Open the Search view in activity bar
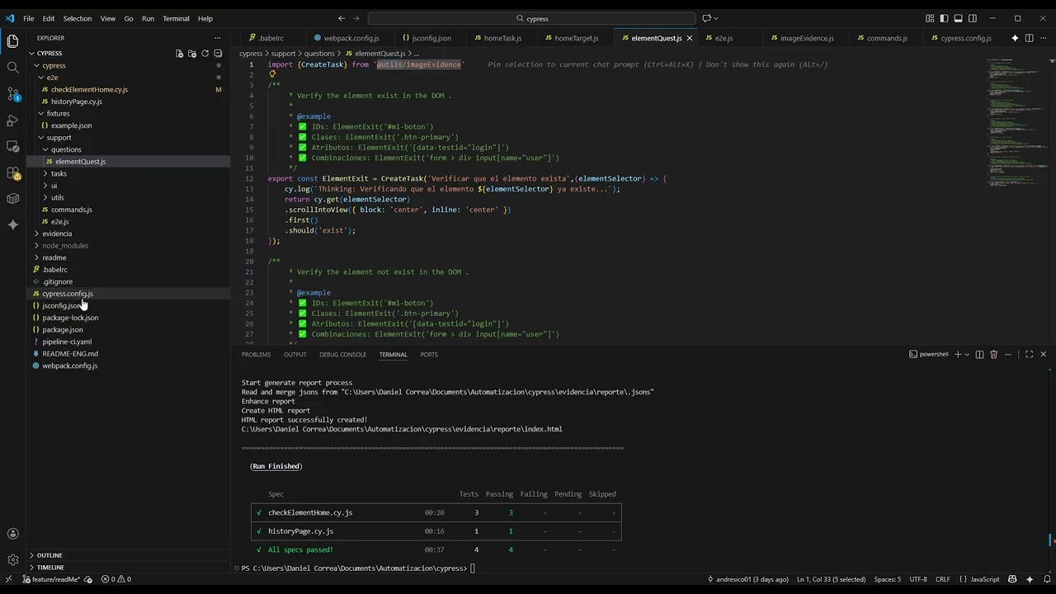The height and width of the screenshot is (594, 1056). pyautogui.click(x=12, y=67)
